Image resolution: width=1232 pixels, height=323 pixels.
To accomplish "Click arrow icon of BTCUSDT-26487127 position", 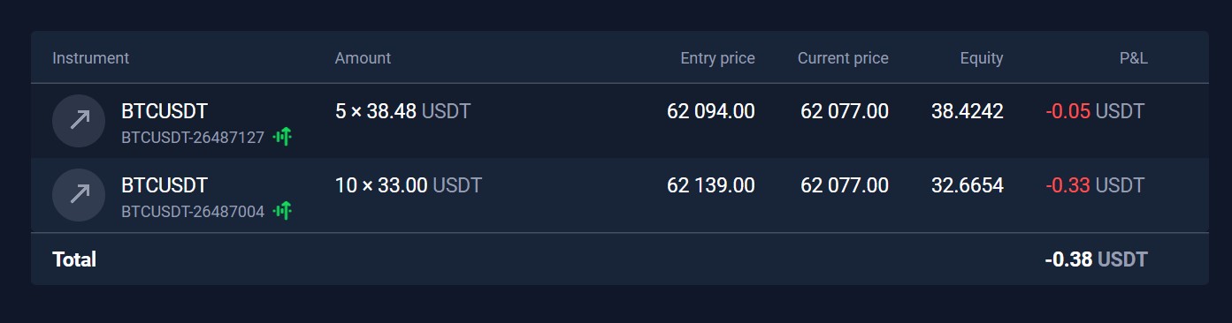I will coord(79,120).
